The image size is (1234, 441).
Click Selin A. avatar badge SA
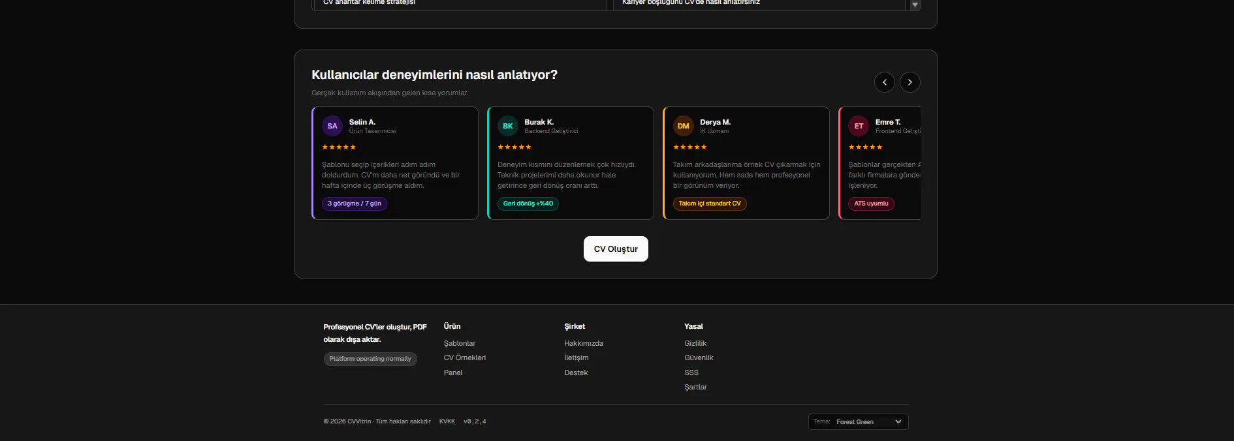332,126
